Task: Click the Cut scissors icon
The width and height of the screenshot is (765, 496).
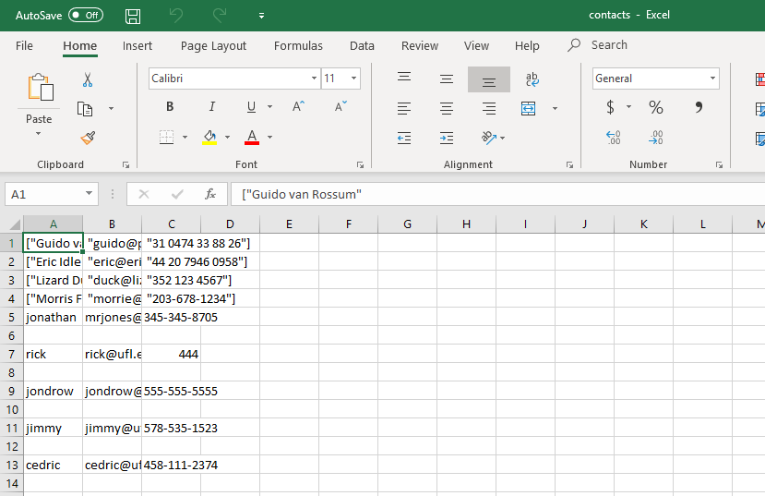Action: 88,79
